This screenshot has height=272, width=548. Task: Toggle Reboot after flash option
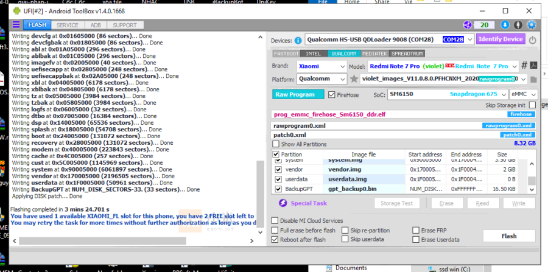click(x=275, y=240)
